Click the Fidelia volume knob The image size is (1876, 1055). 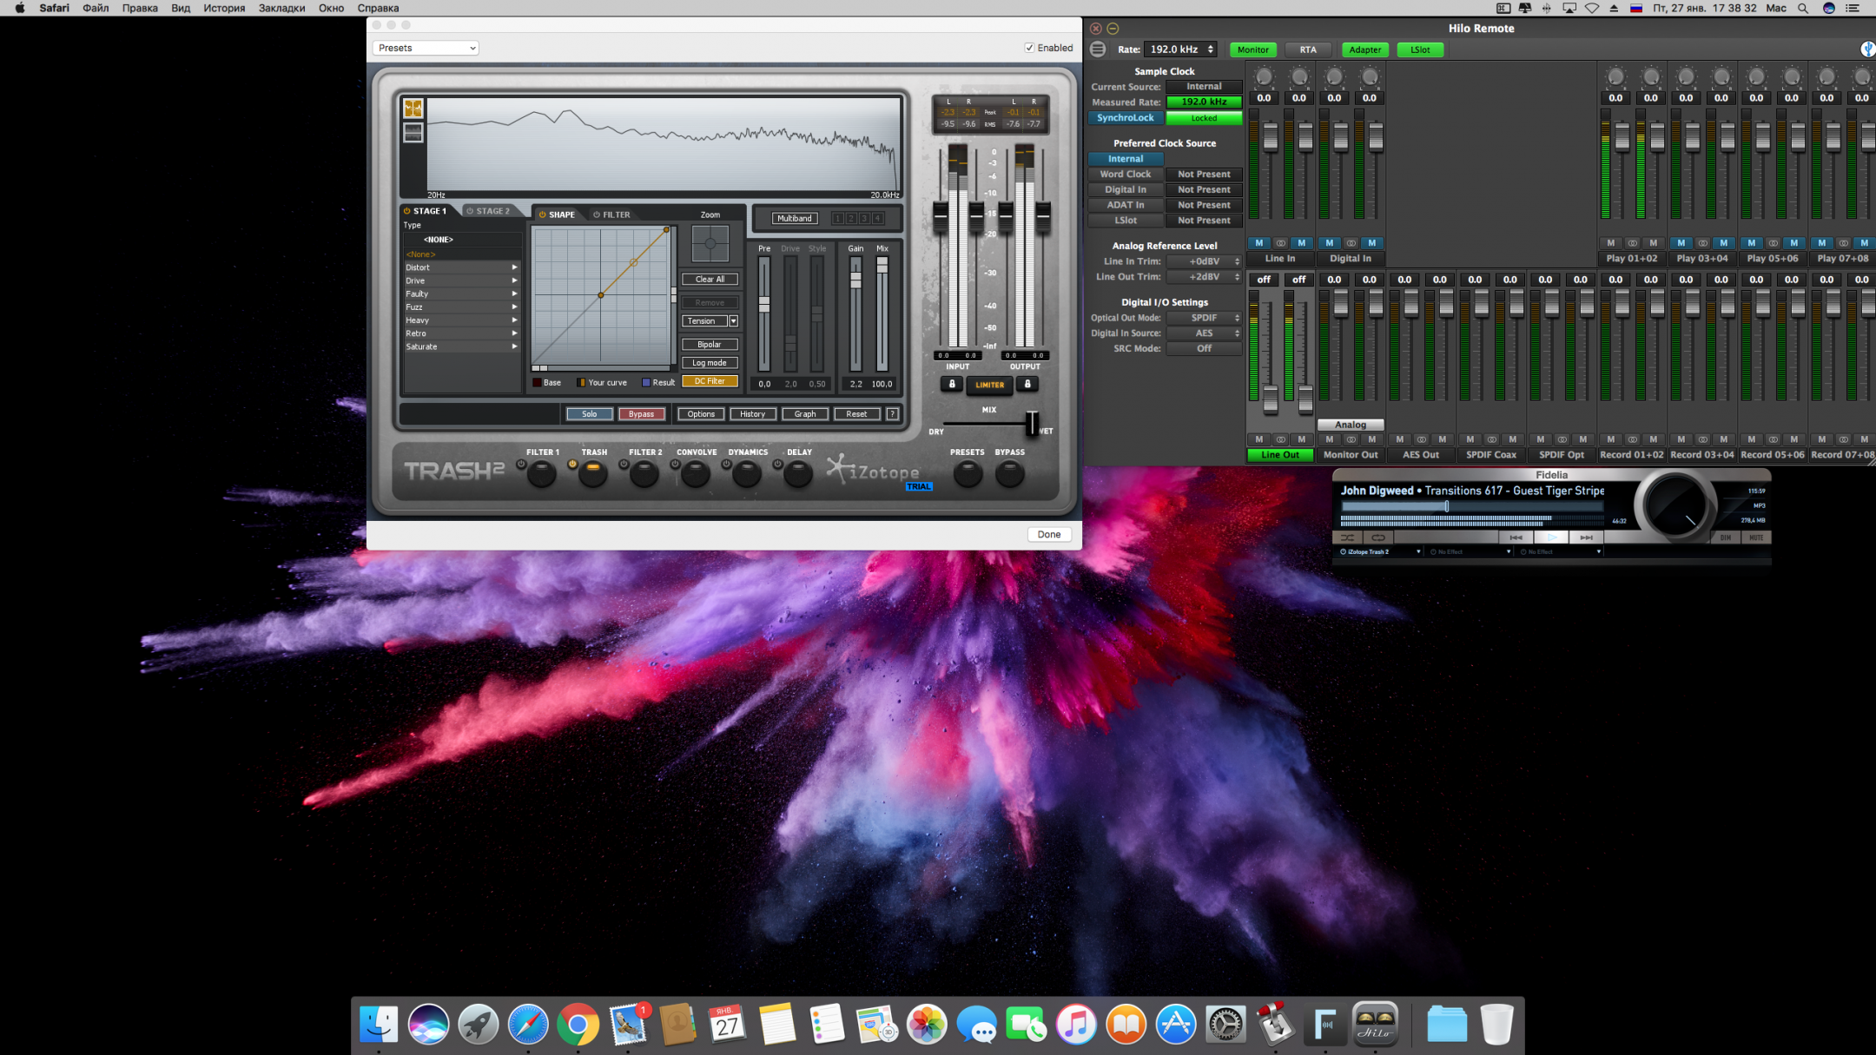point(1676,507)
